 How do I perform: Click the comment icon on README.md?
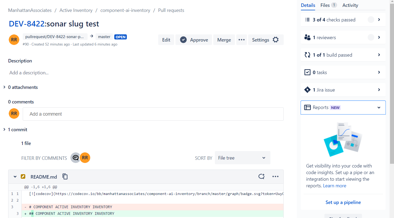pyautogui.click(x=261, y=176)
